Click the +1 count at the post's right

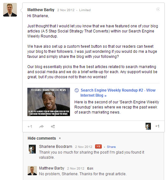coord(157,126)
